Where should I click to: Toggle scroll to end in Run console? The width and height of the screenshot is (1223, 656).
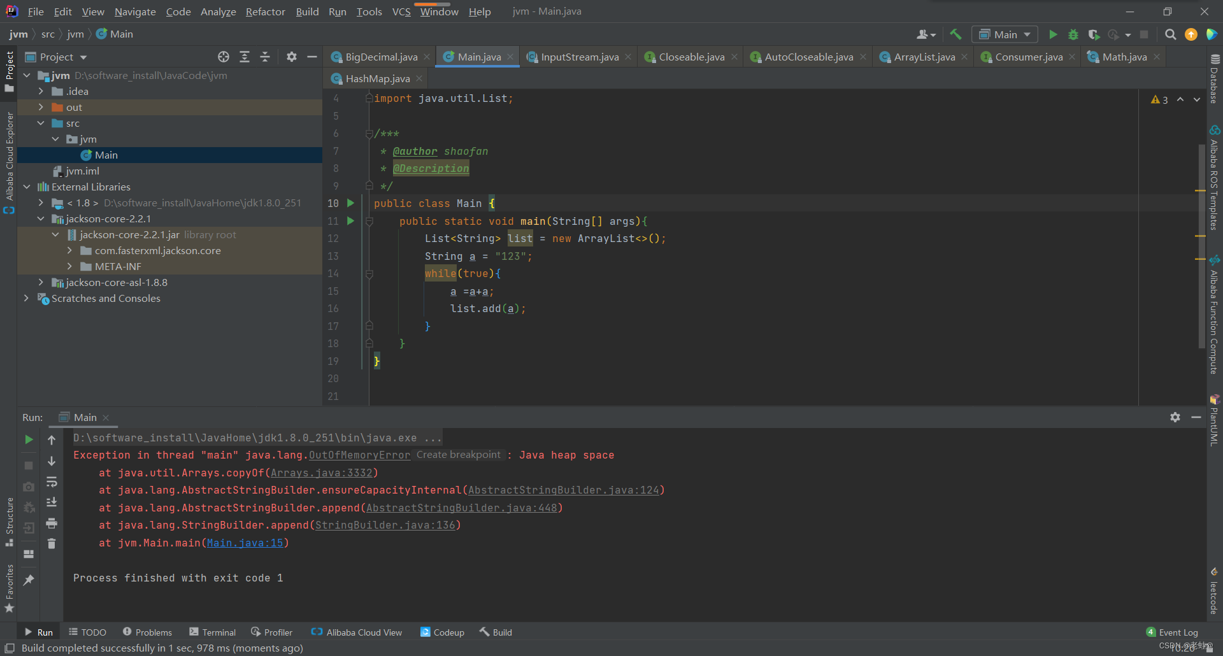[52, 503]
